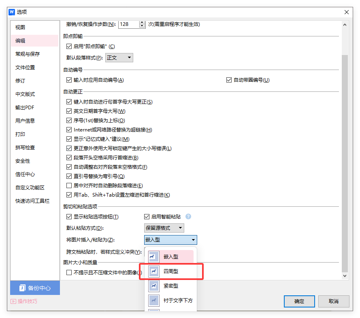Disable 启用智能粘贴 checkbox
The width and height of the screenshot is (360, 318).
[146, 216]
